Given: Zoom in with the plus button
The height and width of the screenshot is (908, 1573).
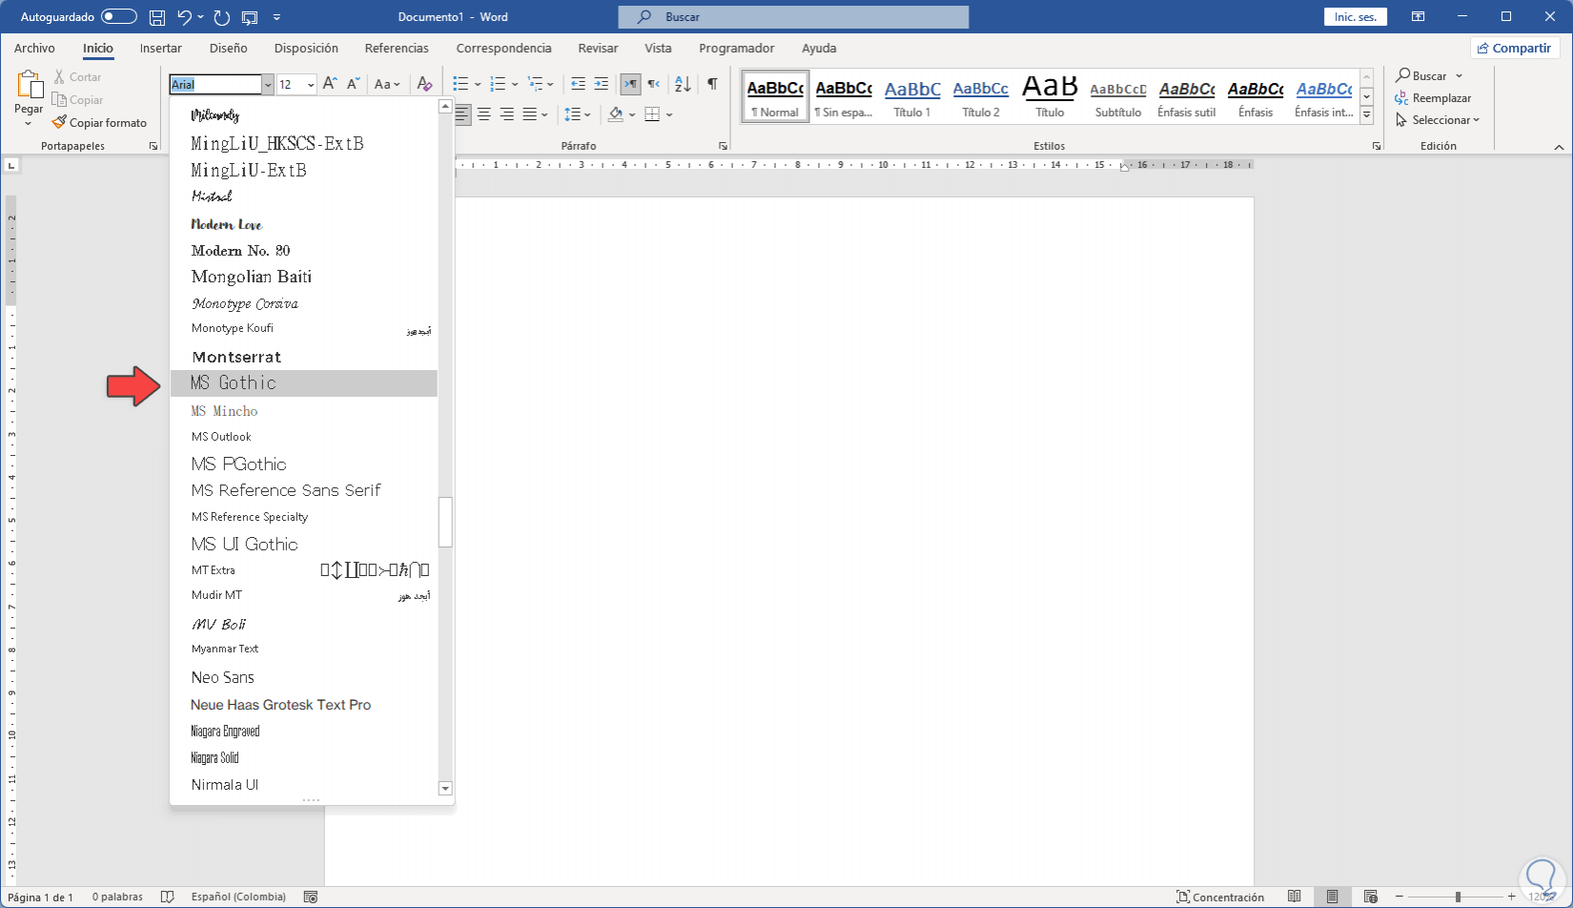Looking at the screenshot, I should (x=1511, y=897).
